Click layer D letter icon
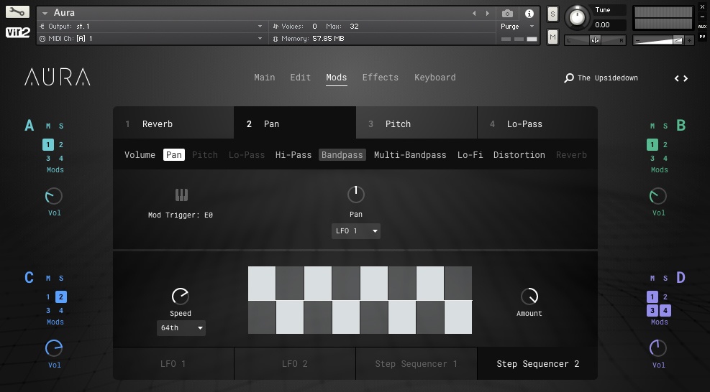This screenshot has height=392, width=710. (681, 277)
